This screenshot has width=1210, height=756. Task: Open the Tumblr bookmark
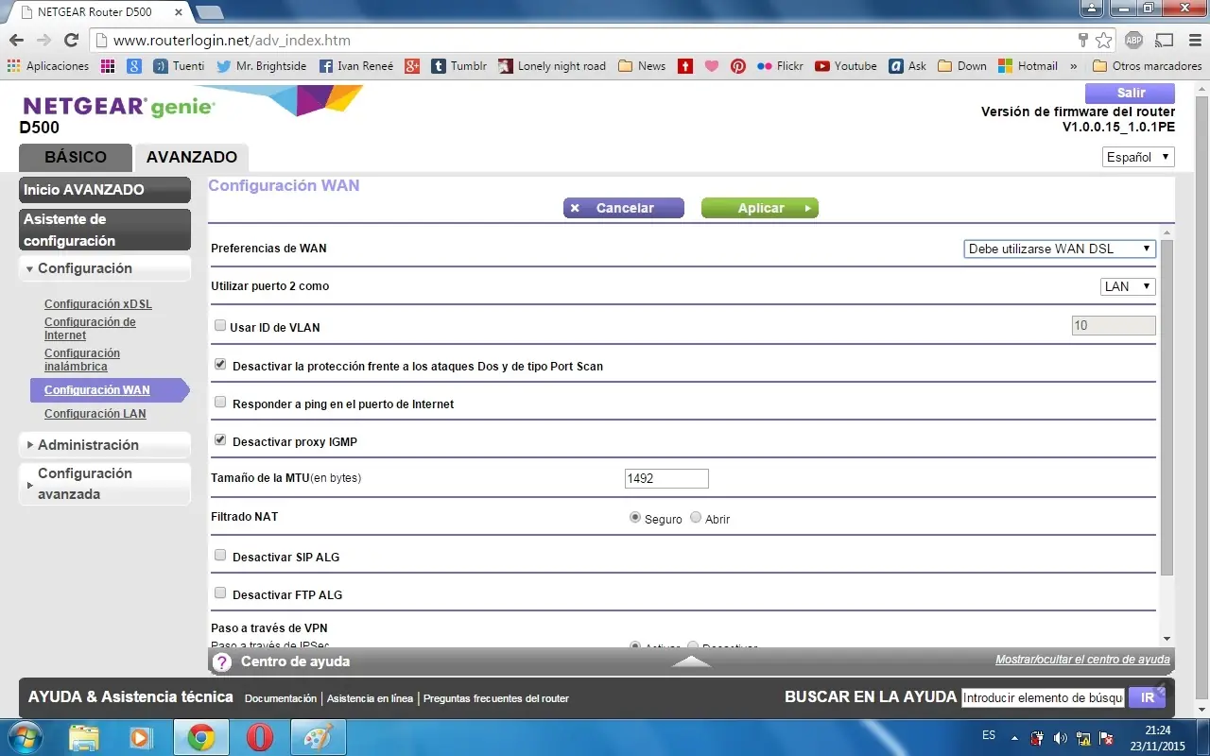pyautogui.click(x=459, y=66)
